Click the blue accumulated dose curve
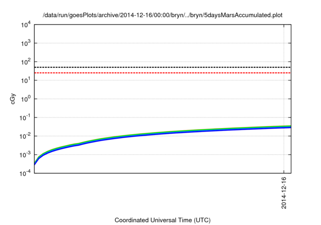 (163, 134)
